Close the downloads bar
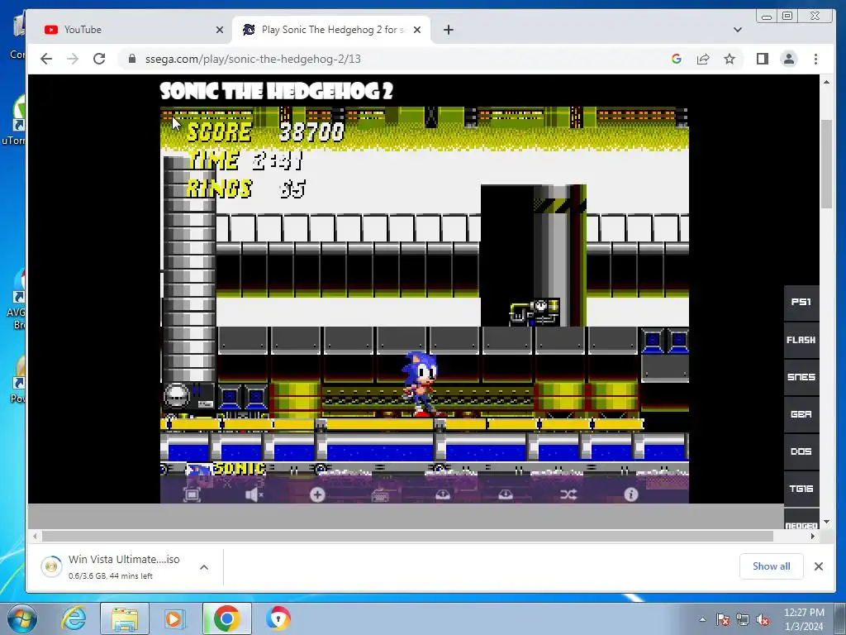The image size is (846, 635). coord(819,566)
